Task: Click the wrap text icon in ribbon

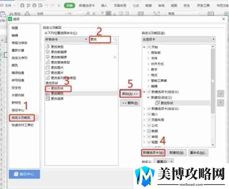Action: [156, 14]
